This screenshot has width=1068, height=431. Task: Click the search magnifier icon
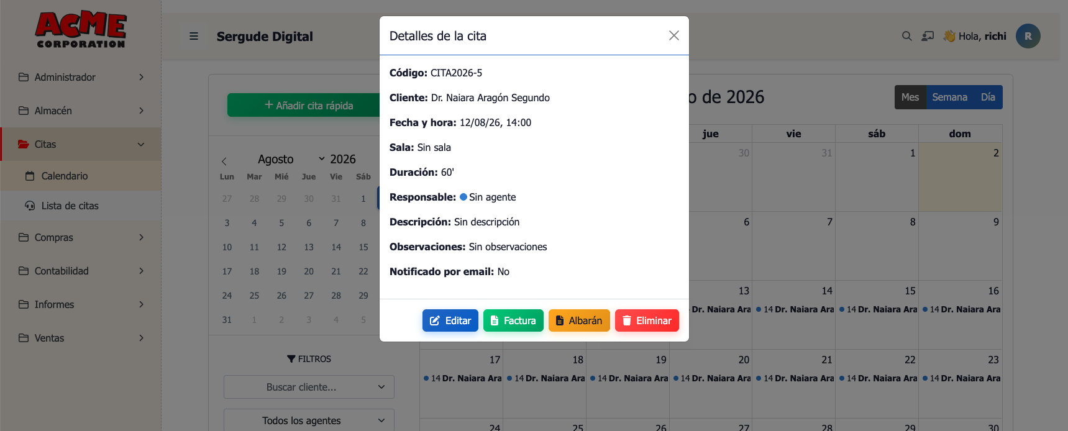(907, 36)
